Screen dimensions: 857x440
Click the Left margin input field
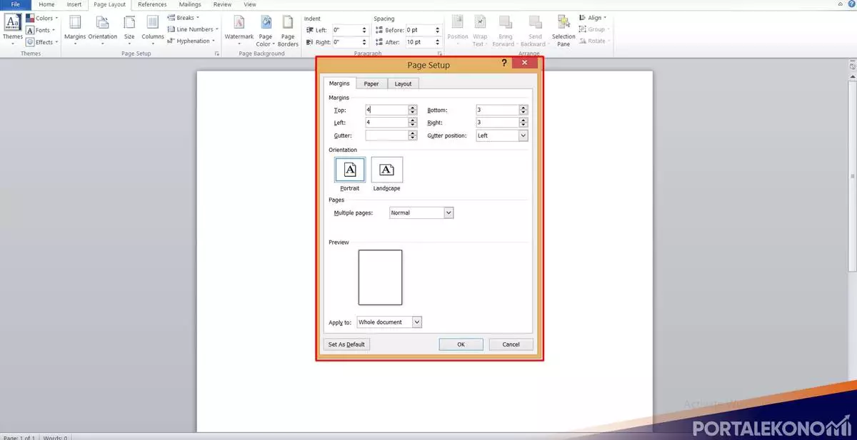coord(386,123)
